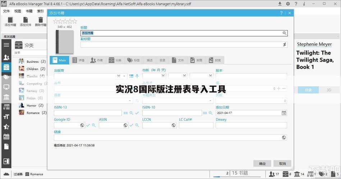Click the 确定 button
Viewport: 341px width, 179px height.
coord(262,164)
